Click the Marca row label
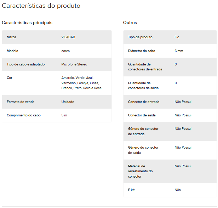Screen dimensions: 218x208 [11, 37]
